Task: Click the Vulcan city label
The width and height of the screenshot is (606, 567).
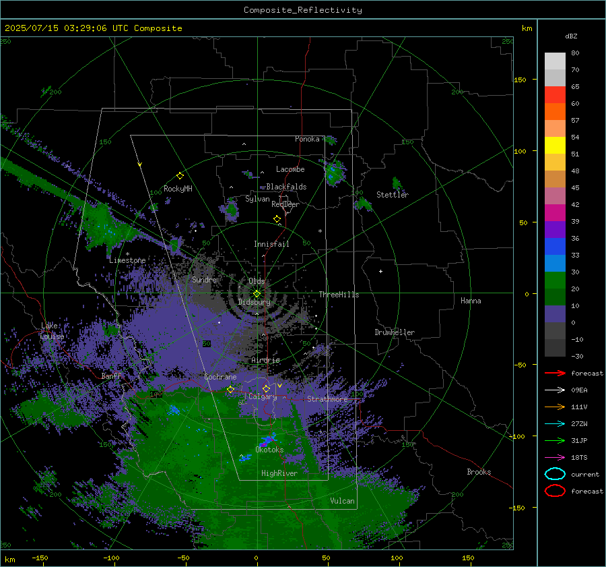Action: coord(342,501)
